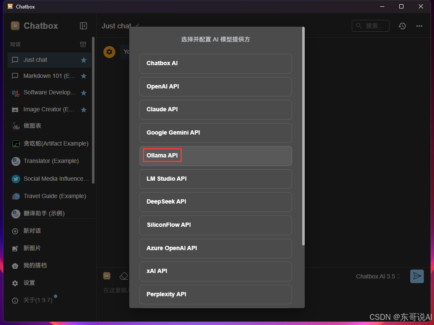The width and height of the screenshot is (434, 325).
Task: Click the plus icon beside 新对话
Action: tap(15, 231)
